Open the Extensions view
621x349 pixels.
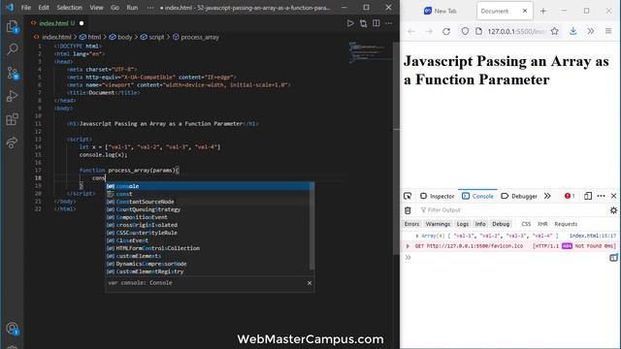click(13, 119)
